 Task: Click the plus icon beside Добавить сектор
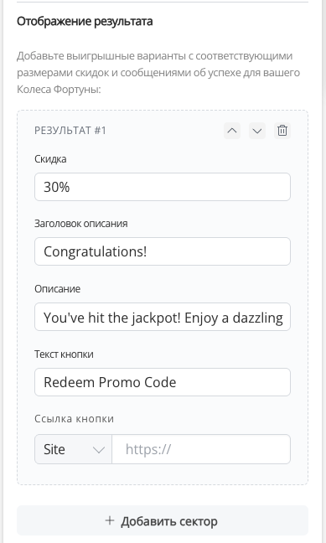[x=110, y=520]
